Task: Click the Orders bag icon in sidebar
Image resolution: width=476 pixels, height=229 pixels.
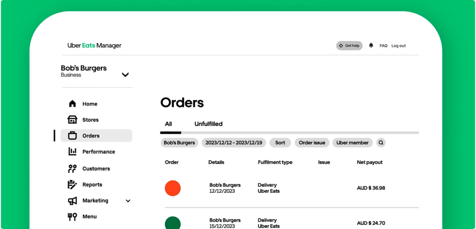Action: (x=72, y=136)
